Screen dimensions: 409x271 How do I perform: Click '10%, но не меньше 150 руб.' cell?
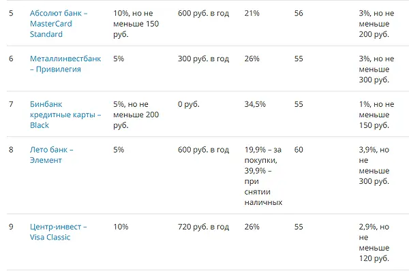click(x=136, y=24)
